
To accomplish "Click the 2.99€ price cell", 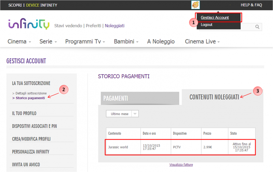I will click(x=214, y=147).
